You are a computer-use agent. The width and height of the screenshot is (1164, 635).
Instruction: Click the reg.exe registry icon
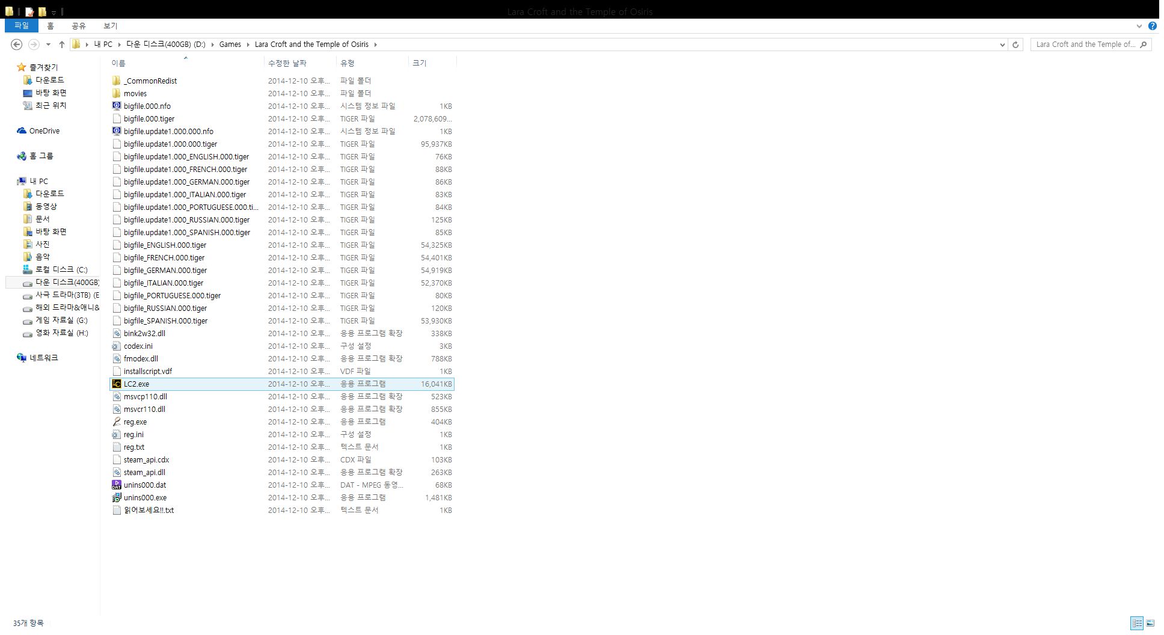(x=117, y=422)
